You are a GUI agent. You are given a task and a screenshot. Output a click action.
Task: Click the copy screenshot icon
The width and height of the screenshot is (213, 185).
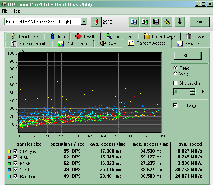click(x=145, y=22)
